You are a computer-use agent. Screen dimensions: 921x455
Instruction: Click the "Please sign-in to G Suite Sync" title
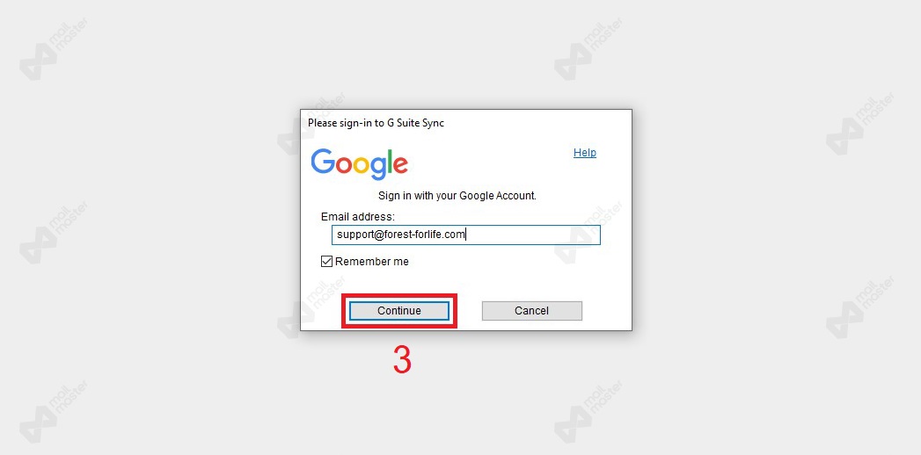click(x=376, y=123)
